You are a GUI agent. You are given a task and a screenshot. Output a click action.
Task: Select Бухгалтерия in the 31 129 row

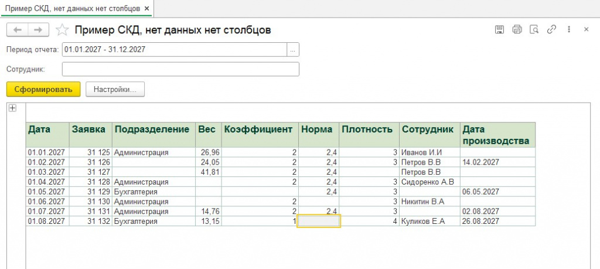click(x=154, y=191)
